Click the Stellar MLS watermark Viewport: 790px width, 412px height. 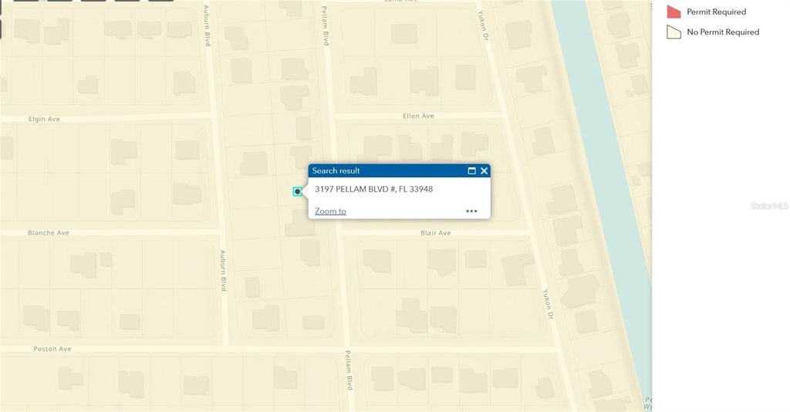(770, 206)
